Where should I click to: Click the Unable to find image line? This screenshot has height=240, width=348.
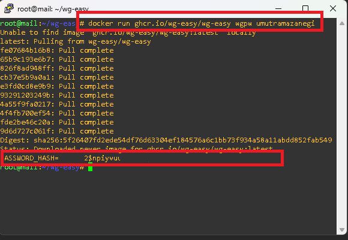click(128, 32)
